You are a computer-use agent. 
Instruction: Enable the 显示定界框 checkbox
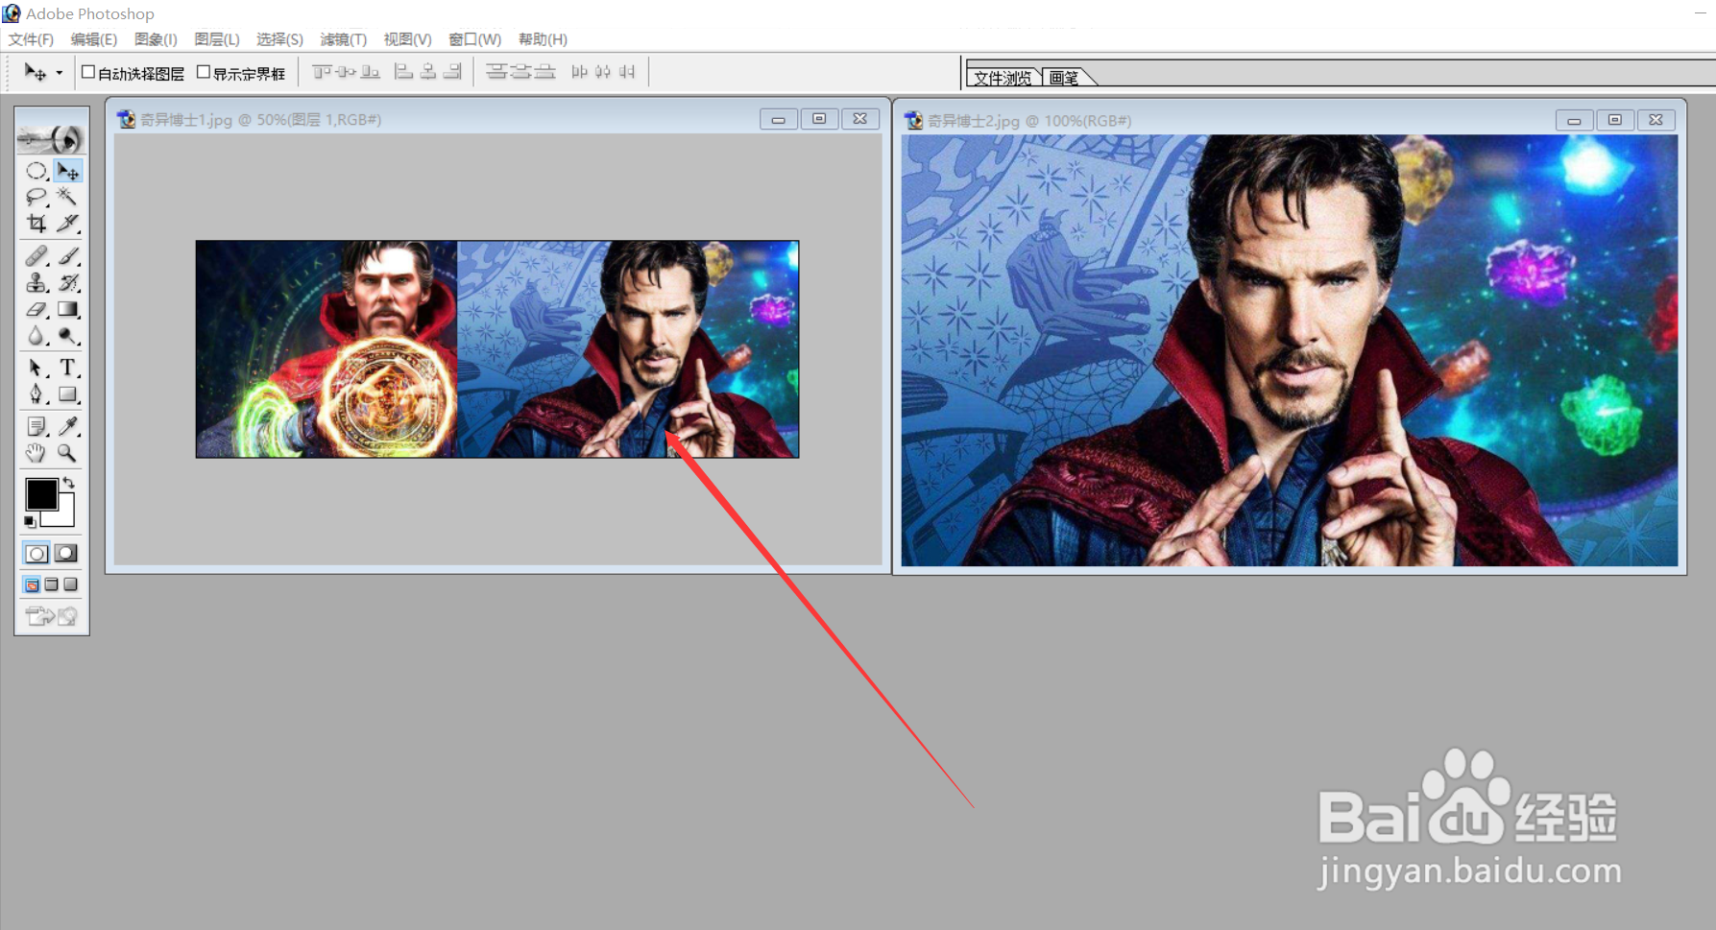(x=203, y=72)
